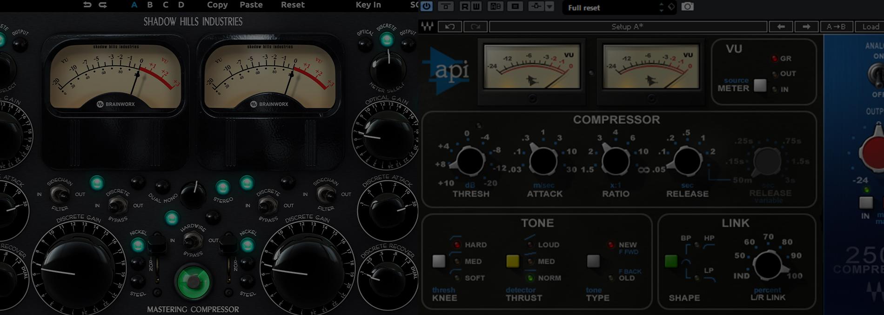Click the redo arrow in Shadow Hills toolbar

pos(103,5)
